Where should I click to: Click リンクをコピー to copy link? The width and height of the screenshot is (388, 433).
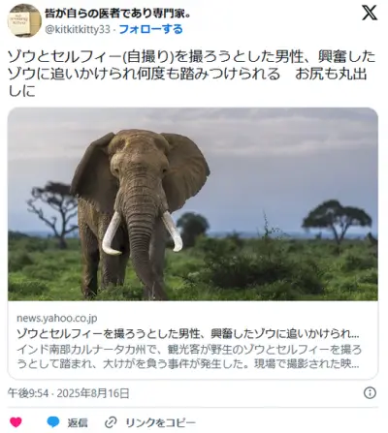pos(160,422)
